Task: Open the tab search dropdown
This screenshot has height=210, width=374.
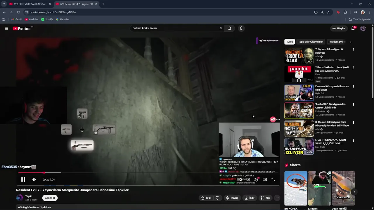Action: click(4, 4)
